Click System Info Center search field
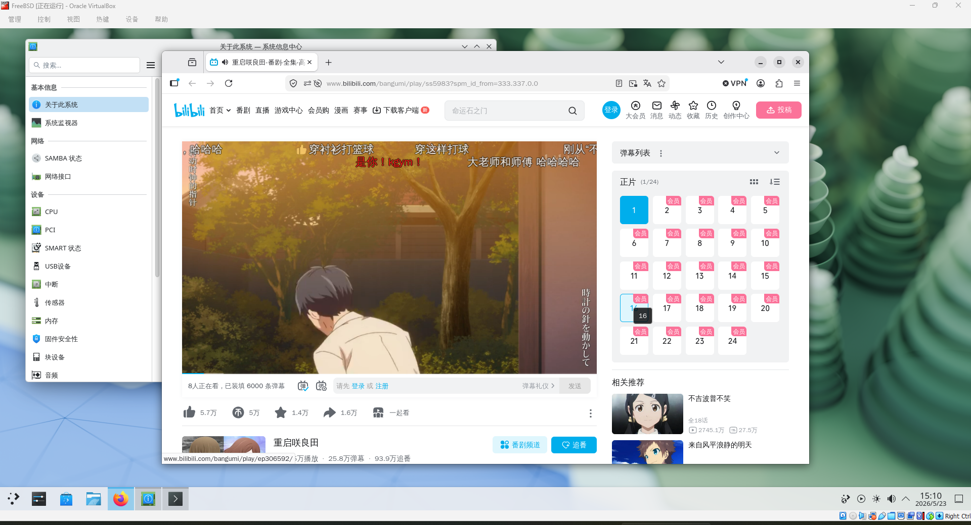This screenshot has height=525, width=971. 84,65
